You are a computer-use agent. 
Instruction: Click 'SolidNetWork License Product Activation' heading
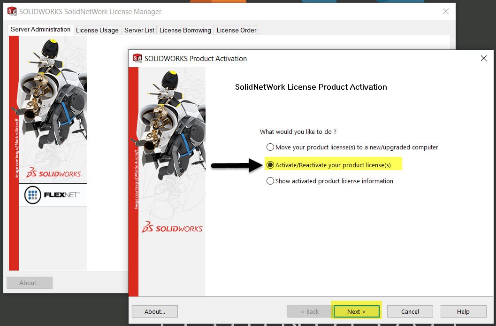311,87
